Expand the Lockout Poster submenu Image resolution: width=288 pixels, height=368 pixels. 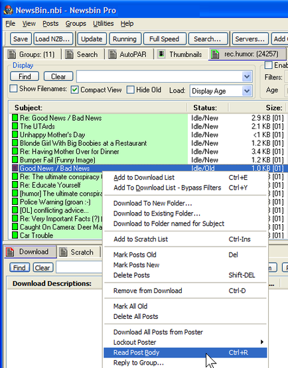click(185, 342)
